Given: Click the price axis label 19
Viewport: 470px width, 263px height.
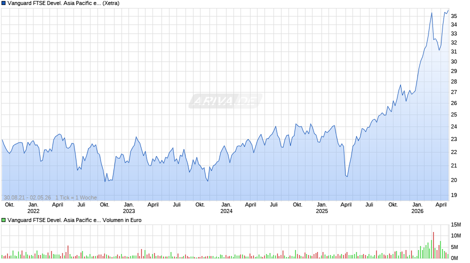Looking at the screenshot, I should [454, 195].
